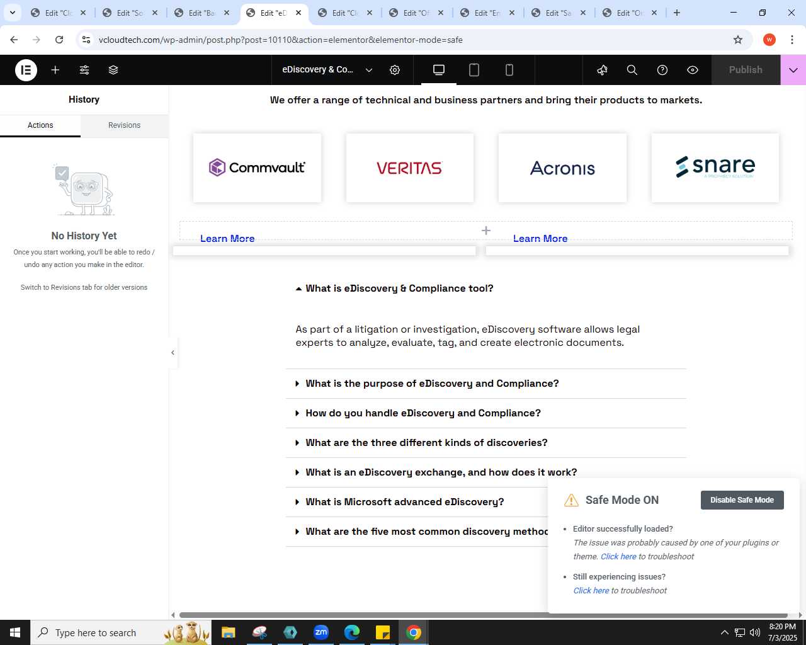Click the left Learn More link

click(x=227, y=239)
